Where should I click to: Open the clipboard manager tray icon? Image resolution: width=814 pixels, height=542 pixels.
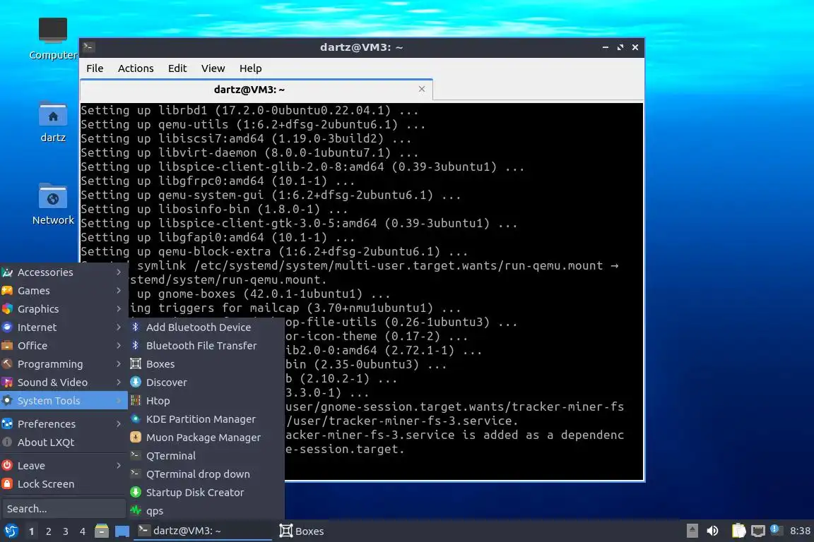738,531
